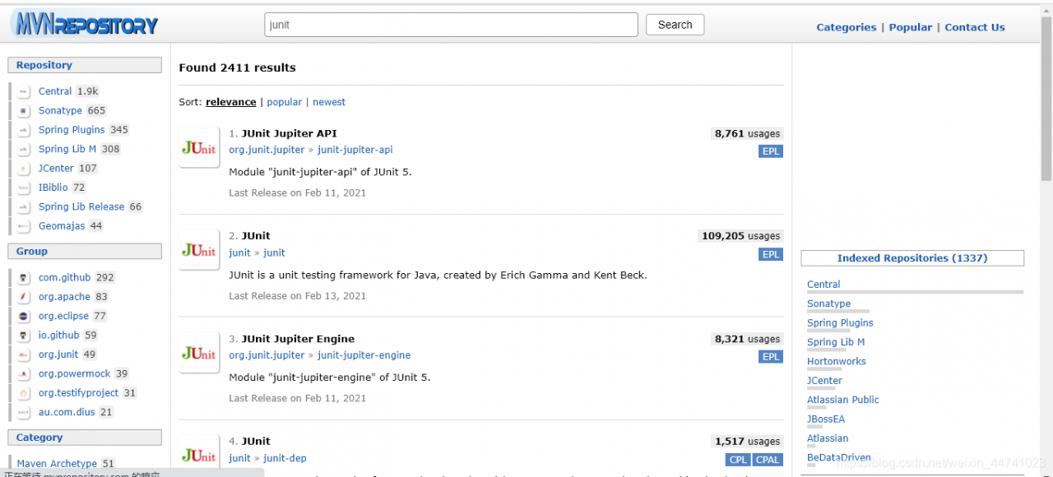Open the JUnit Jupiter Engine result title
Viewport: 1053px width, 477px height.
[x=298, y=339]
